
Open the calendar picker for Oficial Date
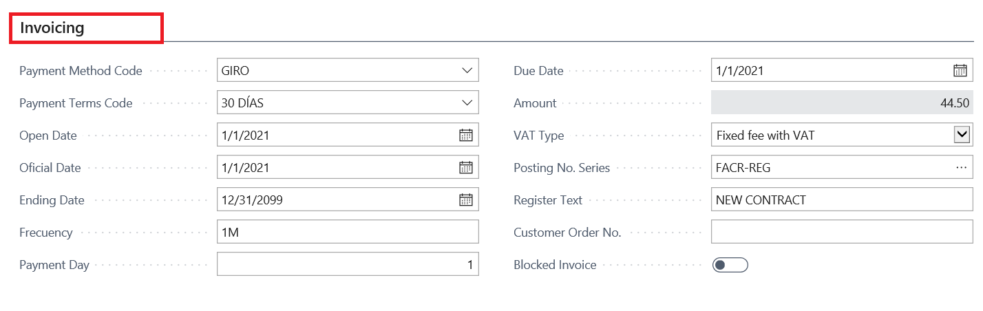(x=466, y=167)
